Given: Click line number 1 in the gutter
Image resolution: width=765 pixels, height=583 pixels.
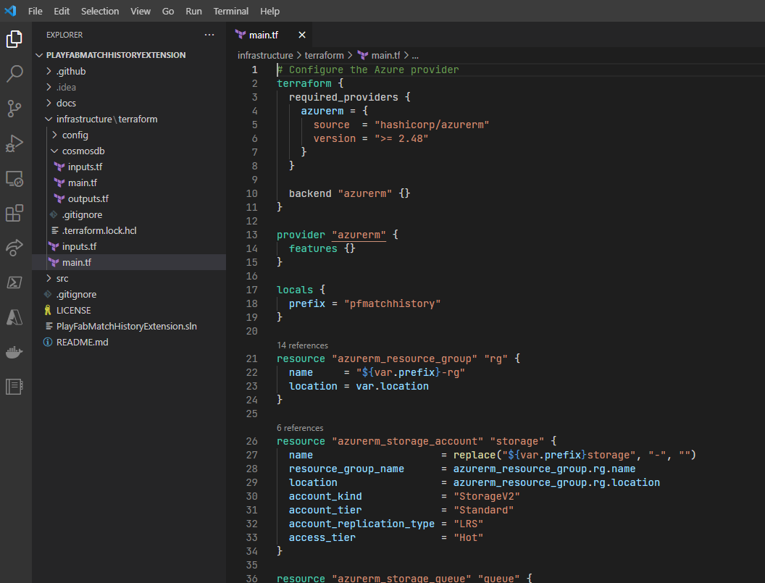Looking at the screenshot, I should click(254, 70).
